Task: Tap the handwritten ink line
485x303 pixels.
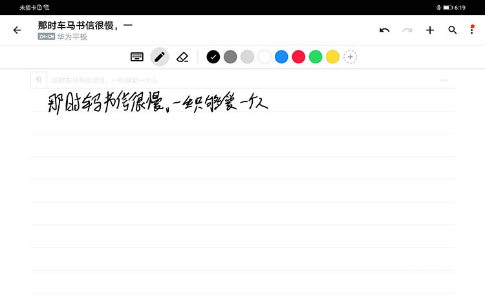Action: coord(158,102)
